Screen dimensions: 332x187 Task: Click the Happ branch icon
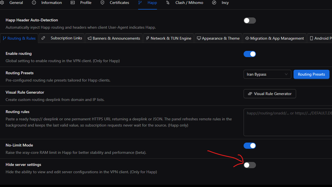pyautogui.click(x=140, y=3)
